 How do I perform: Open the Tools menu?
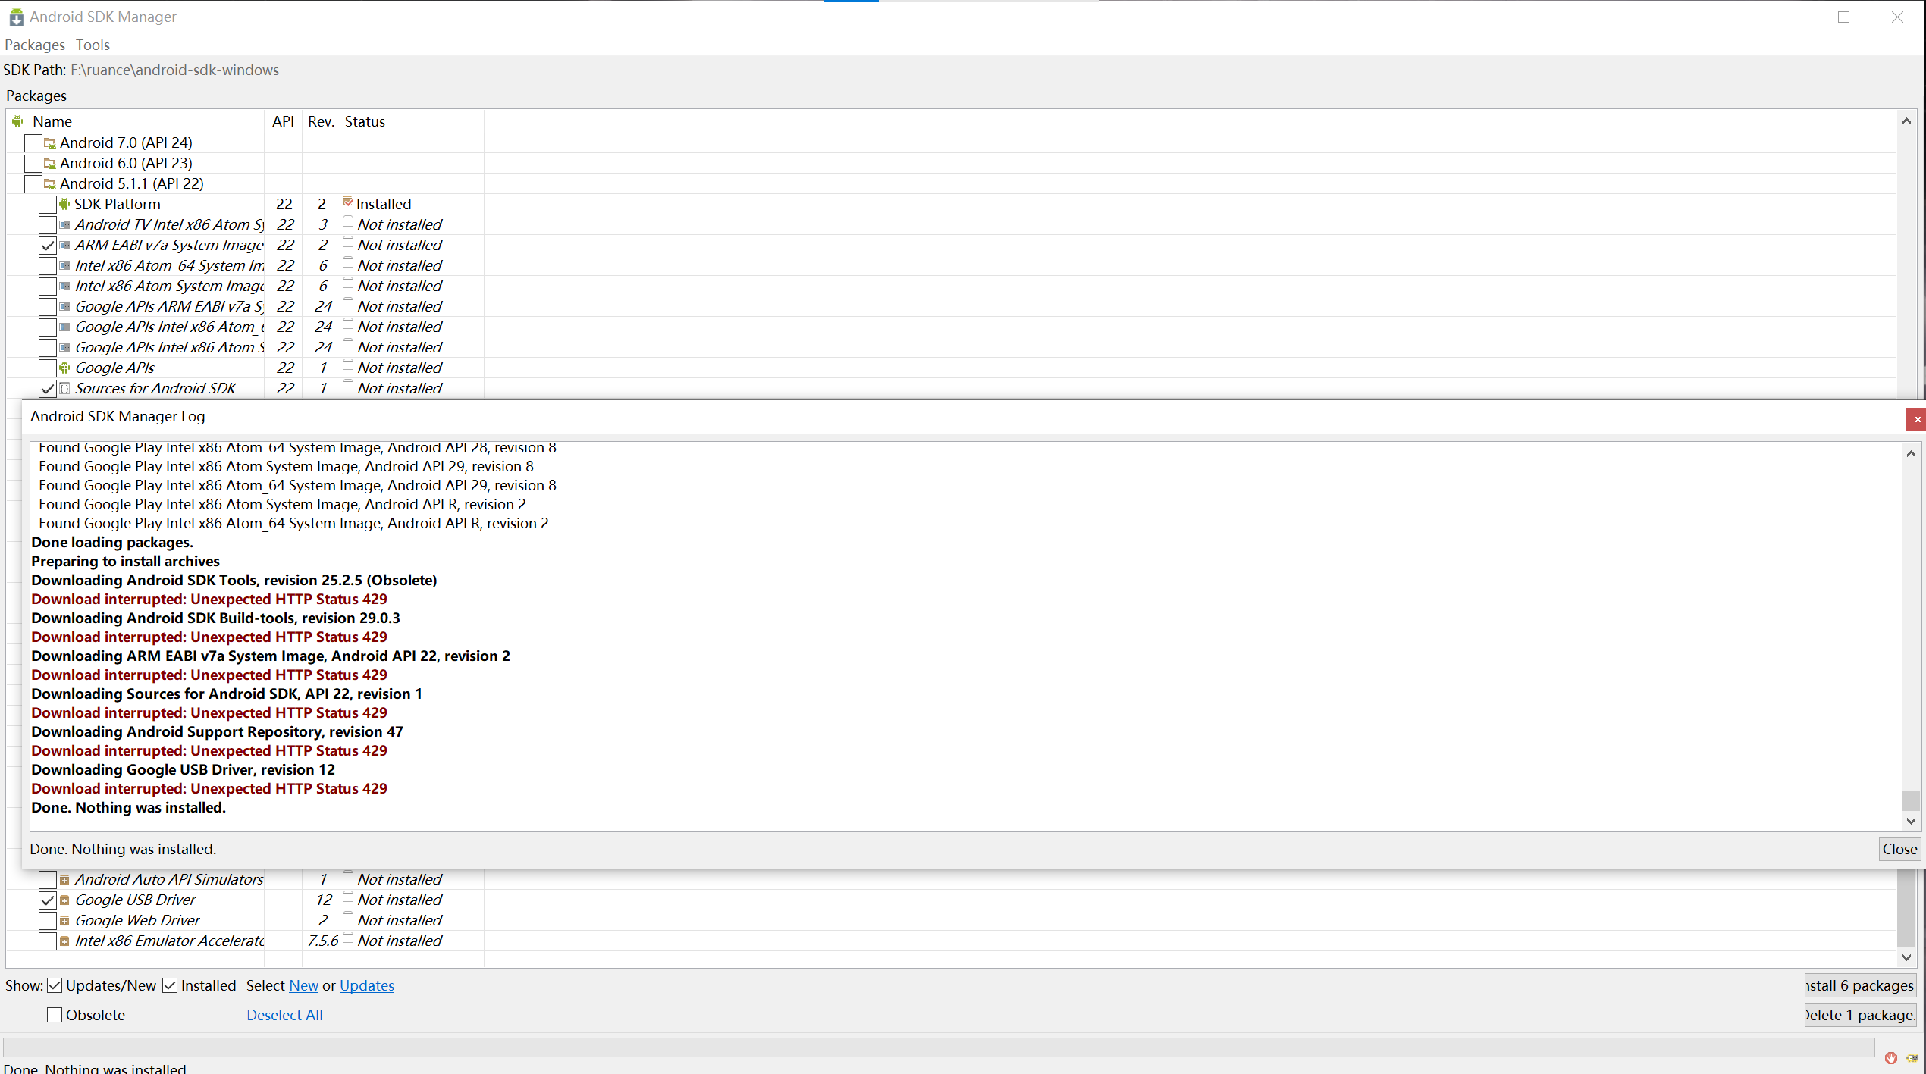[x=93, y=45]
